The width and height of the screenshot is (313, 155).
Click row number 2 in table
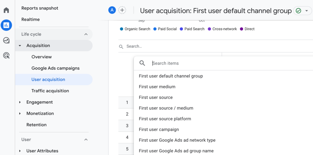click(x=127, y=114)
